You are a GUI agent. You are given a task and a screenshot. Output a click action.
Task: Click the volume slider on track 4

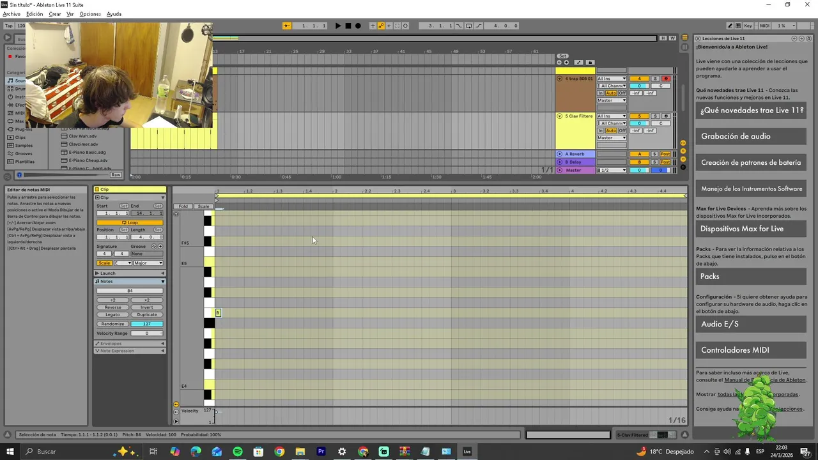click(x=639, y=86)
